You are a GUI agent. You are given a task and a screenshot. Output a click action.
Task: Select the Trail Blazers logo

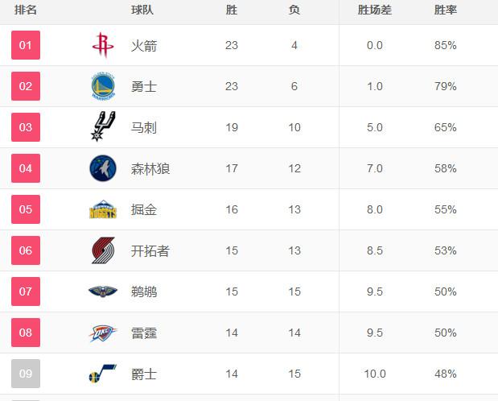pyautogui.click(x=103, y=250)
